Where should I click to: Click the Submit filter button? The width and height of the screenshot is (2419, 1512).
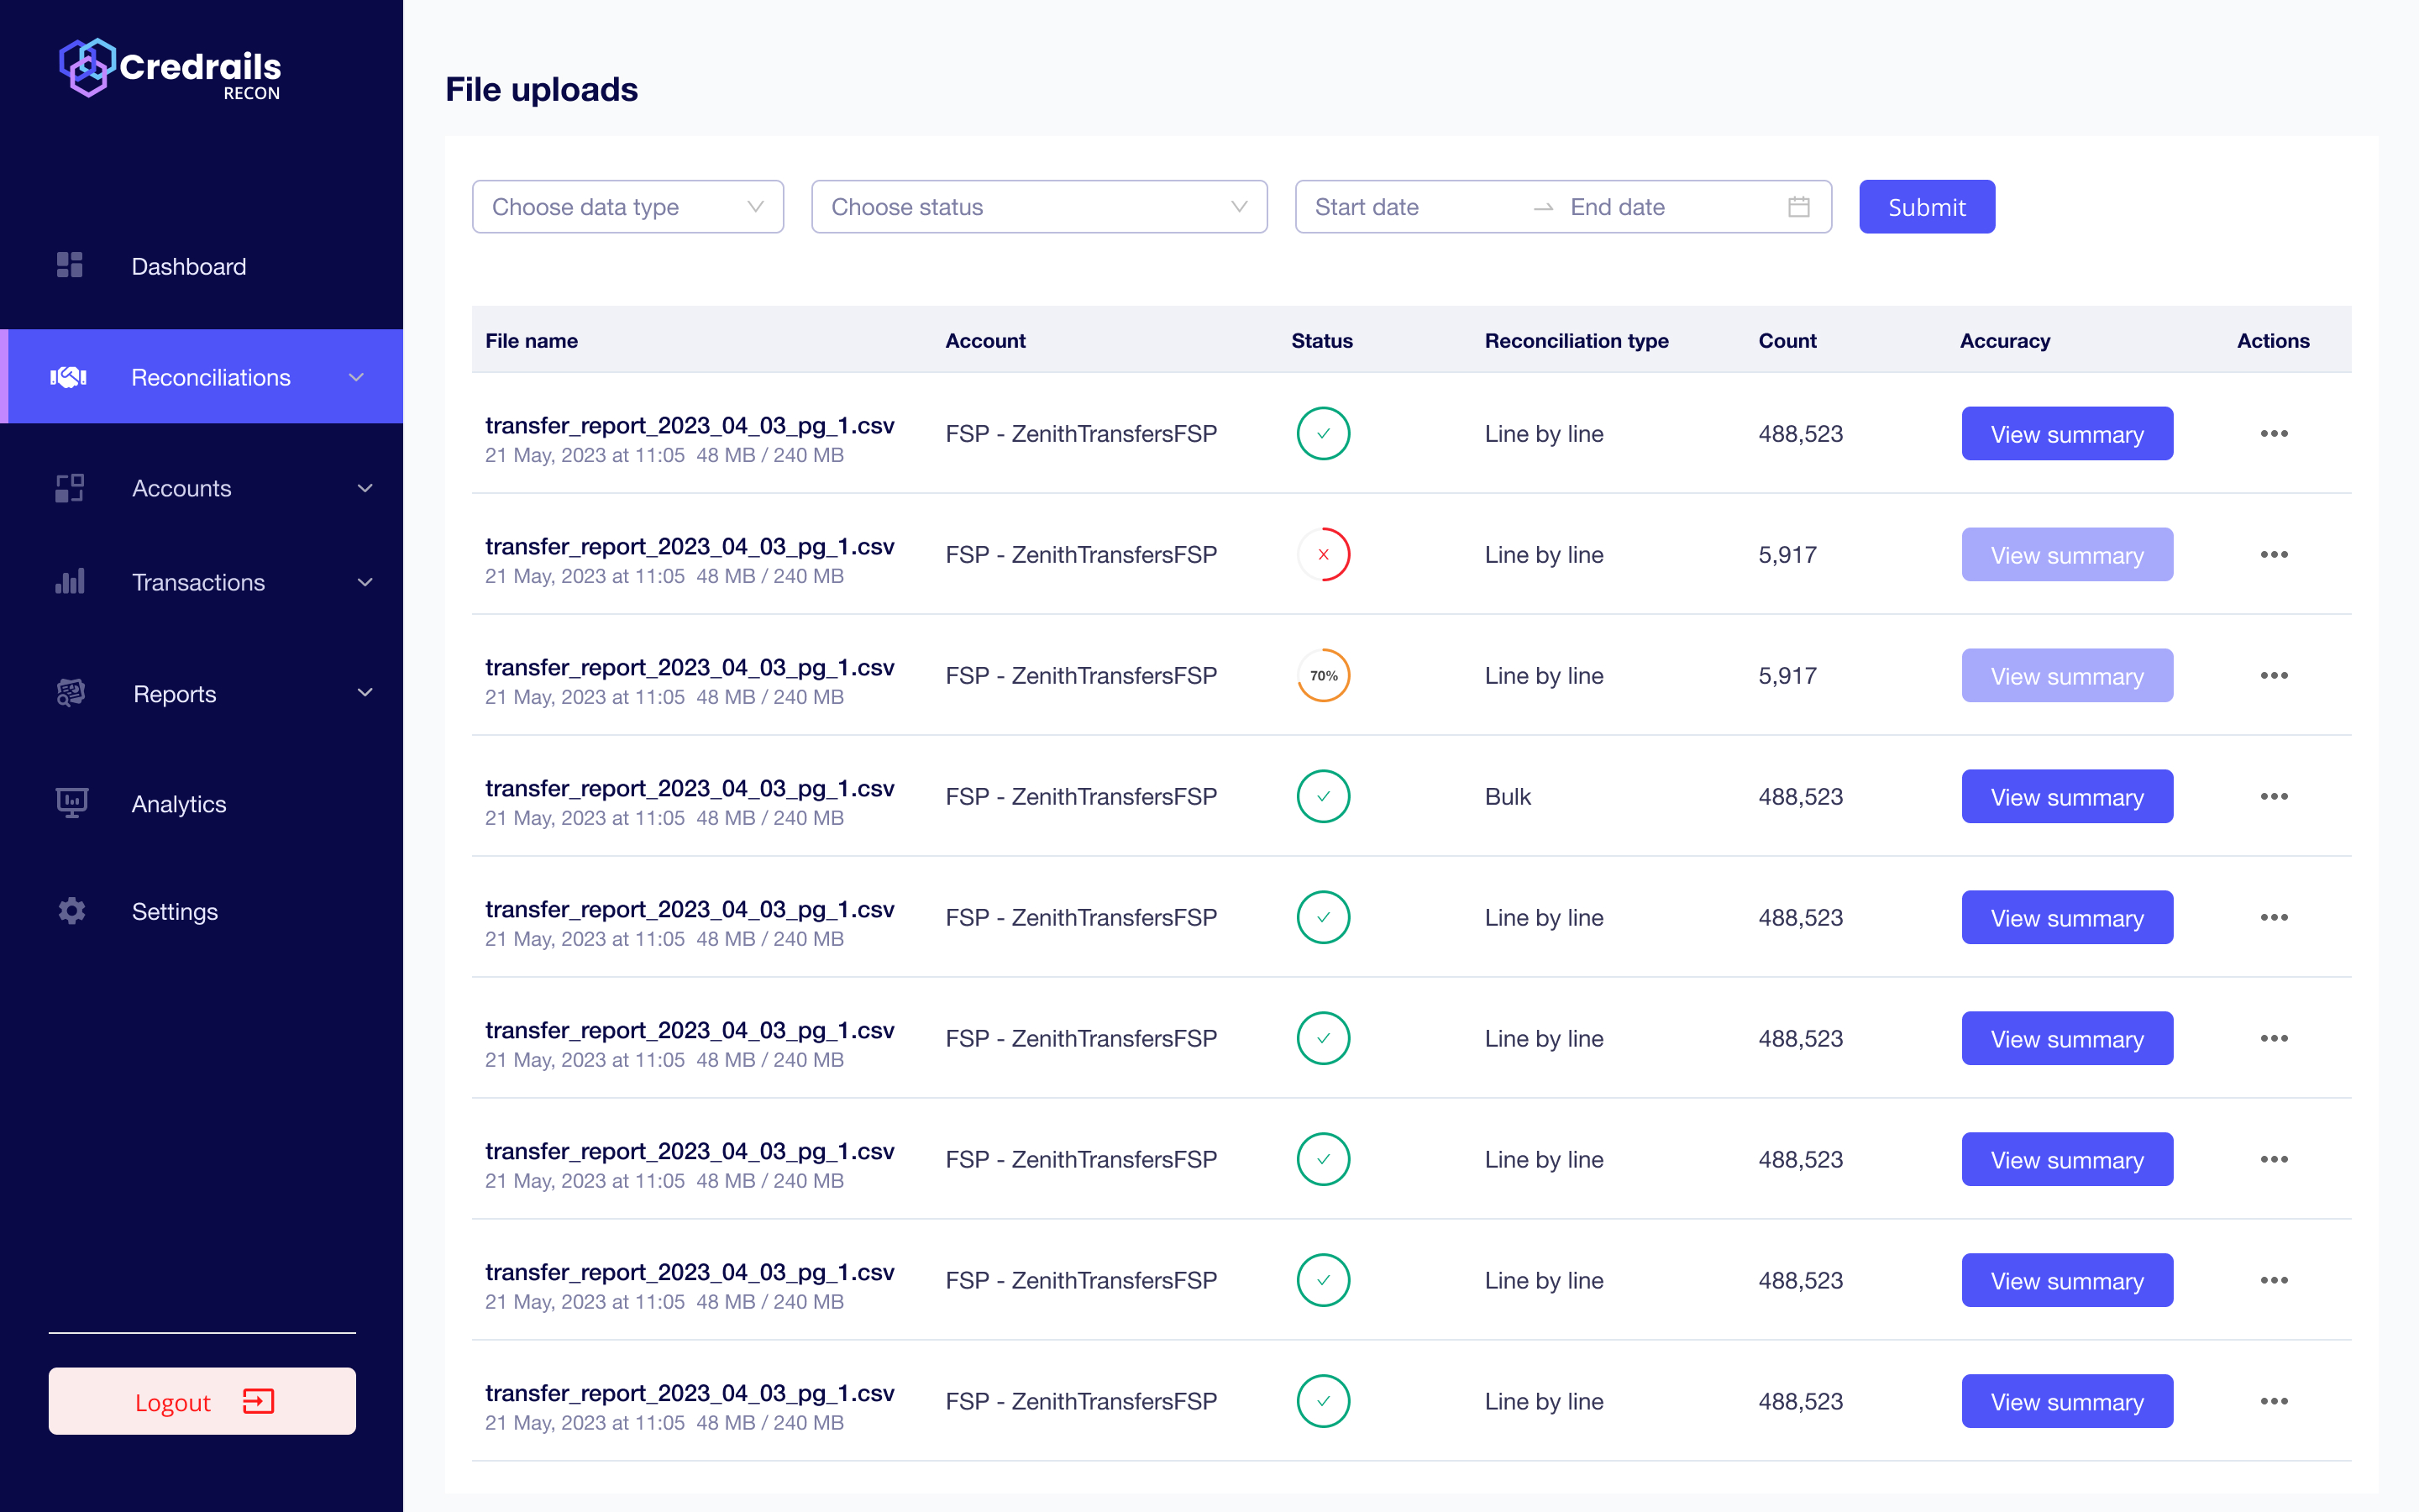[1927, 207]
